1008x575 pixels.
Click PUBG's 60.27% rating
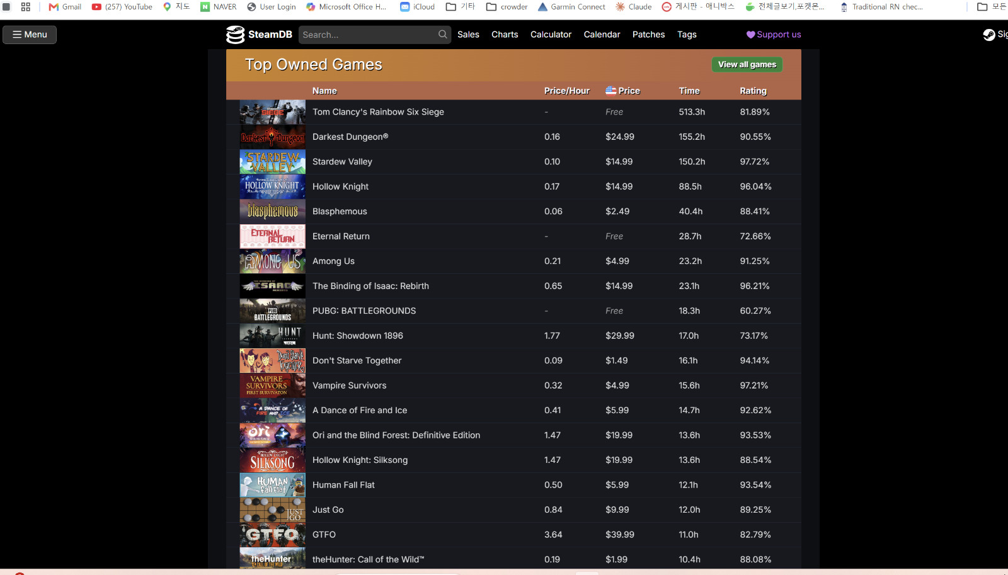pos(755,311)
